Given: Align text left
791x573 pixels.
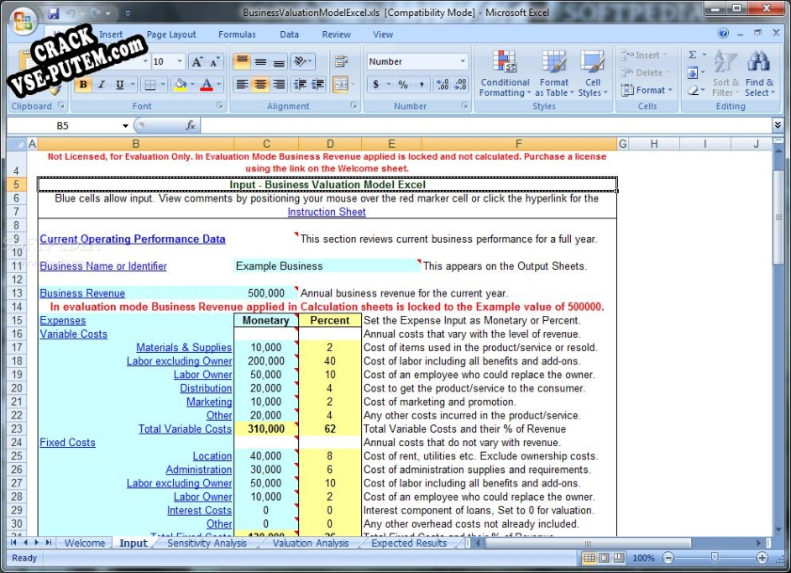Looking at the screenshot, I should (x=242, y=84).
